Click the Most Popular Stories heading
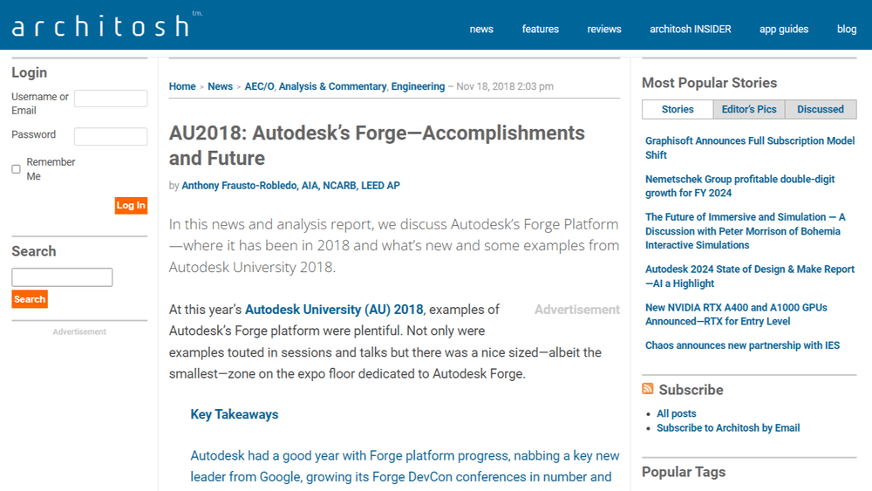Screen dimensions: 872x491 (709, 83)
